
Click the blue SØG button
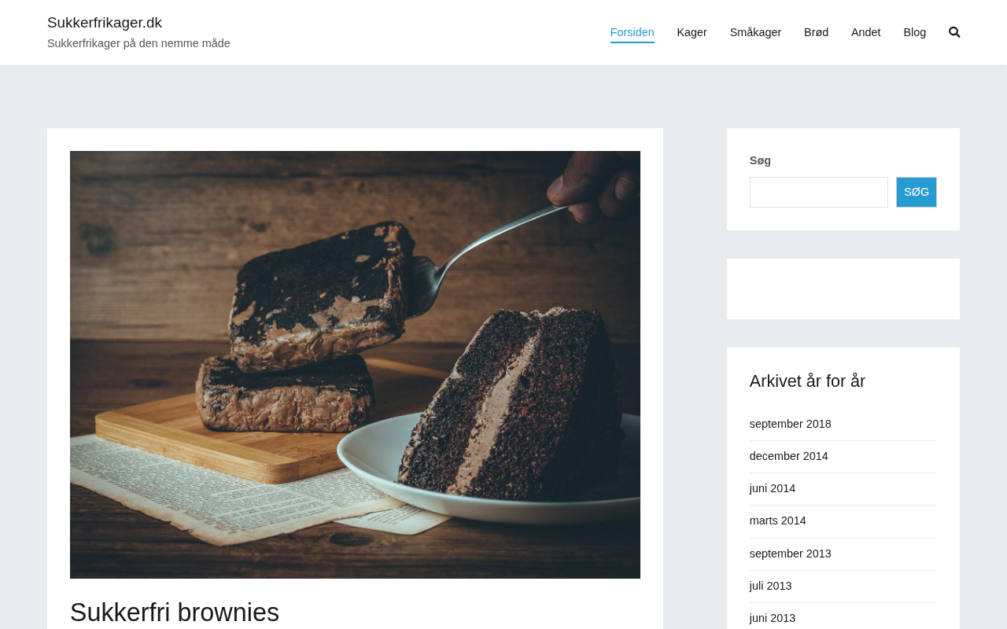click(x=917, y=192)
